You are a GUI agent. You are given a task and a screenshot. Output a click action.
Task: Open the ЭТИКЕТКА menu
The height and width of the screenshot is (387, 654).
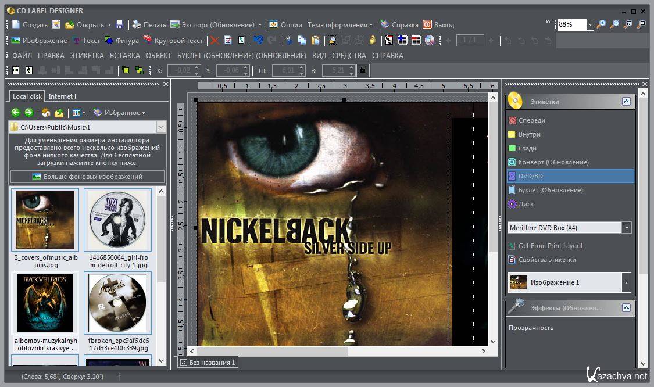click(87, 56)
